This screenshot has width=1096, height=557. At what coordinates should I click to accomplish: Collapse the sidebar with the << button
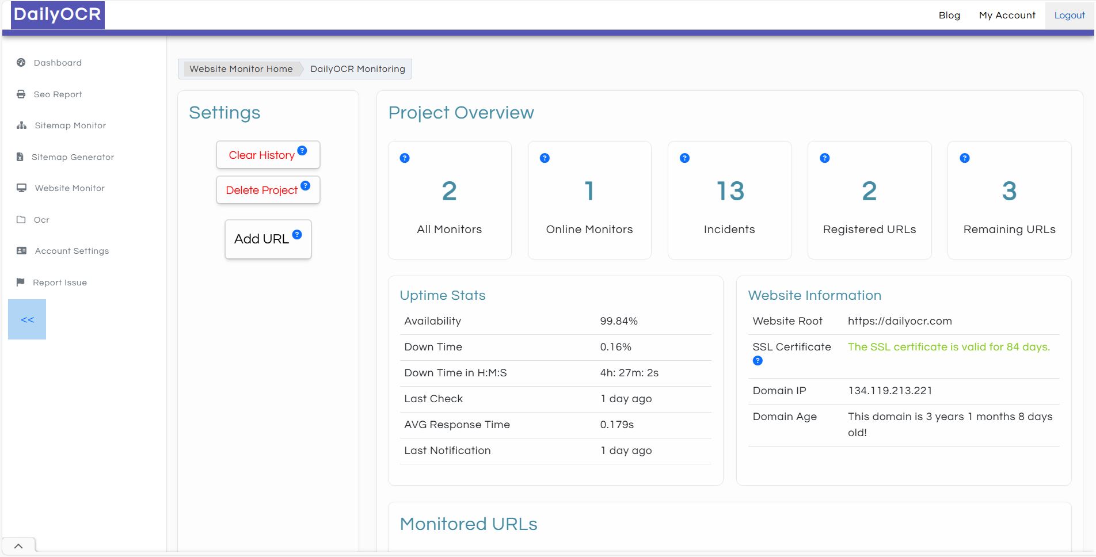pyautogui.click(x=27, y=319)
